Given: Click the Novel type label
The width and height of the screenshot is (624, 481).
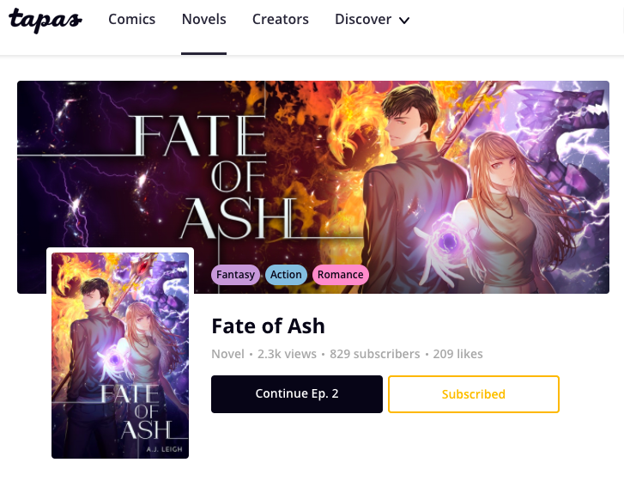Looking at the screenshot, I should [x=227, y=354].
